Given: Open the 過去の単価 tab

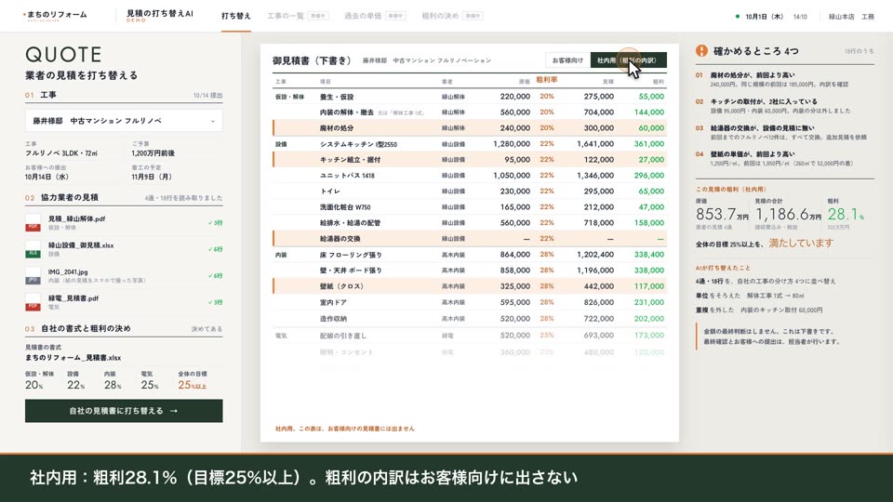Looking at the screenshot, I should 375,16.
